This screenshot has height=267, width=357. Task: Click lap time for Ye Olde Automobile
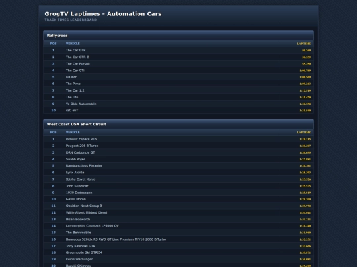305,104
